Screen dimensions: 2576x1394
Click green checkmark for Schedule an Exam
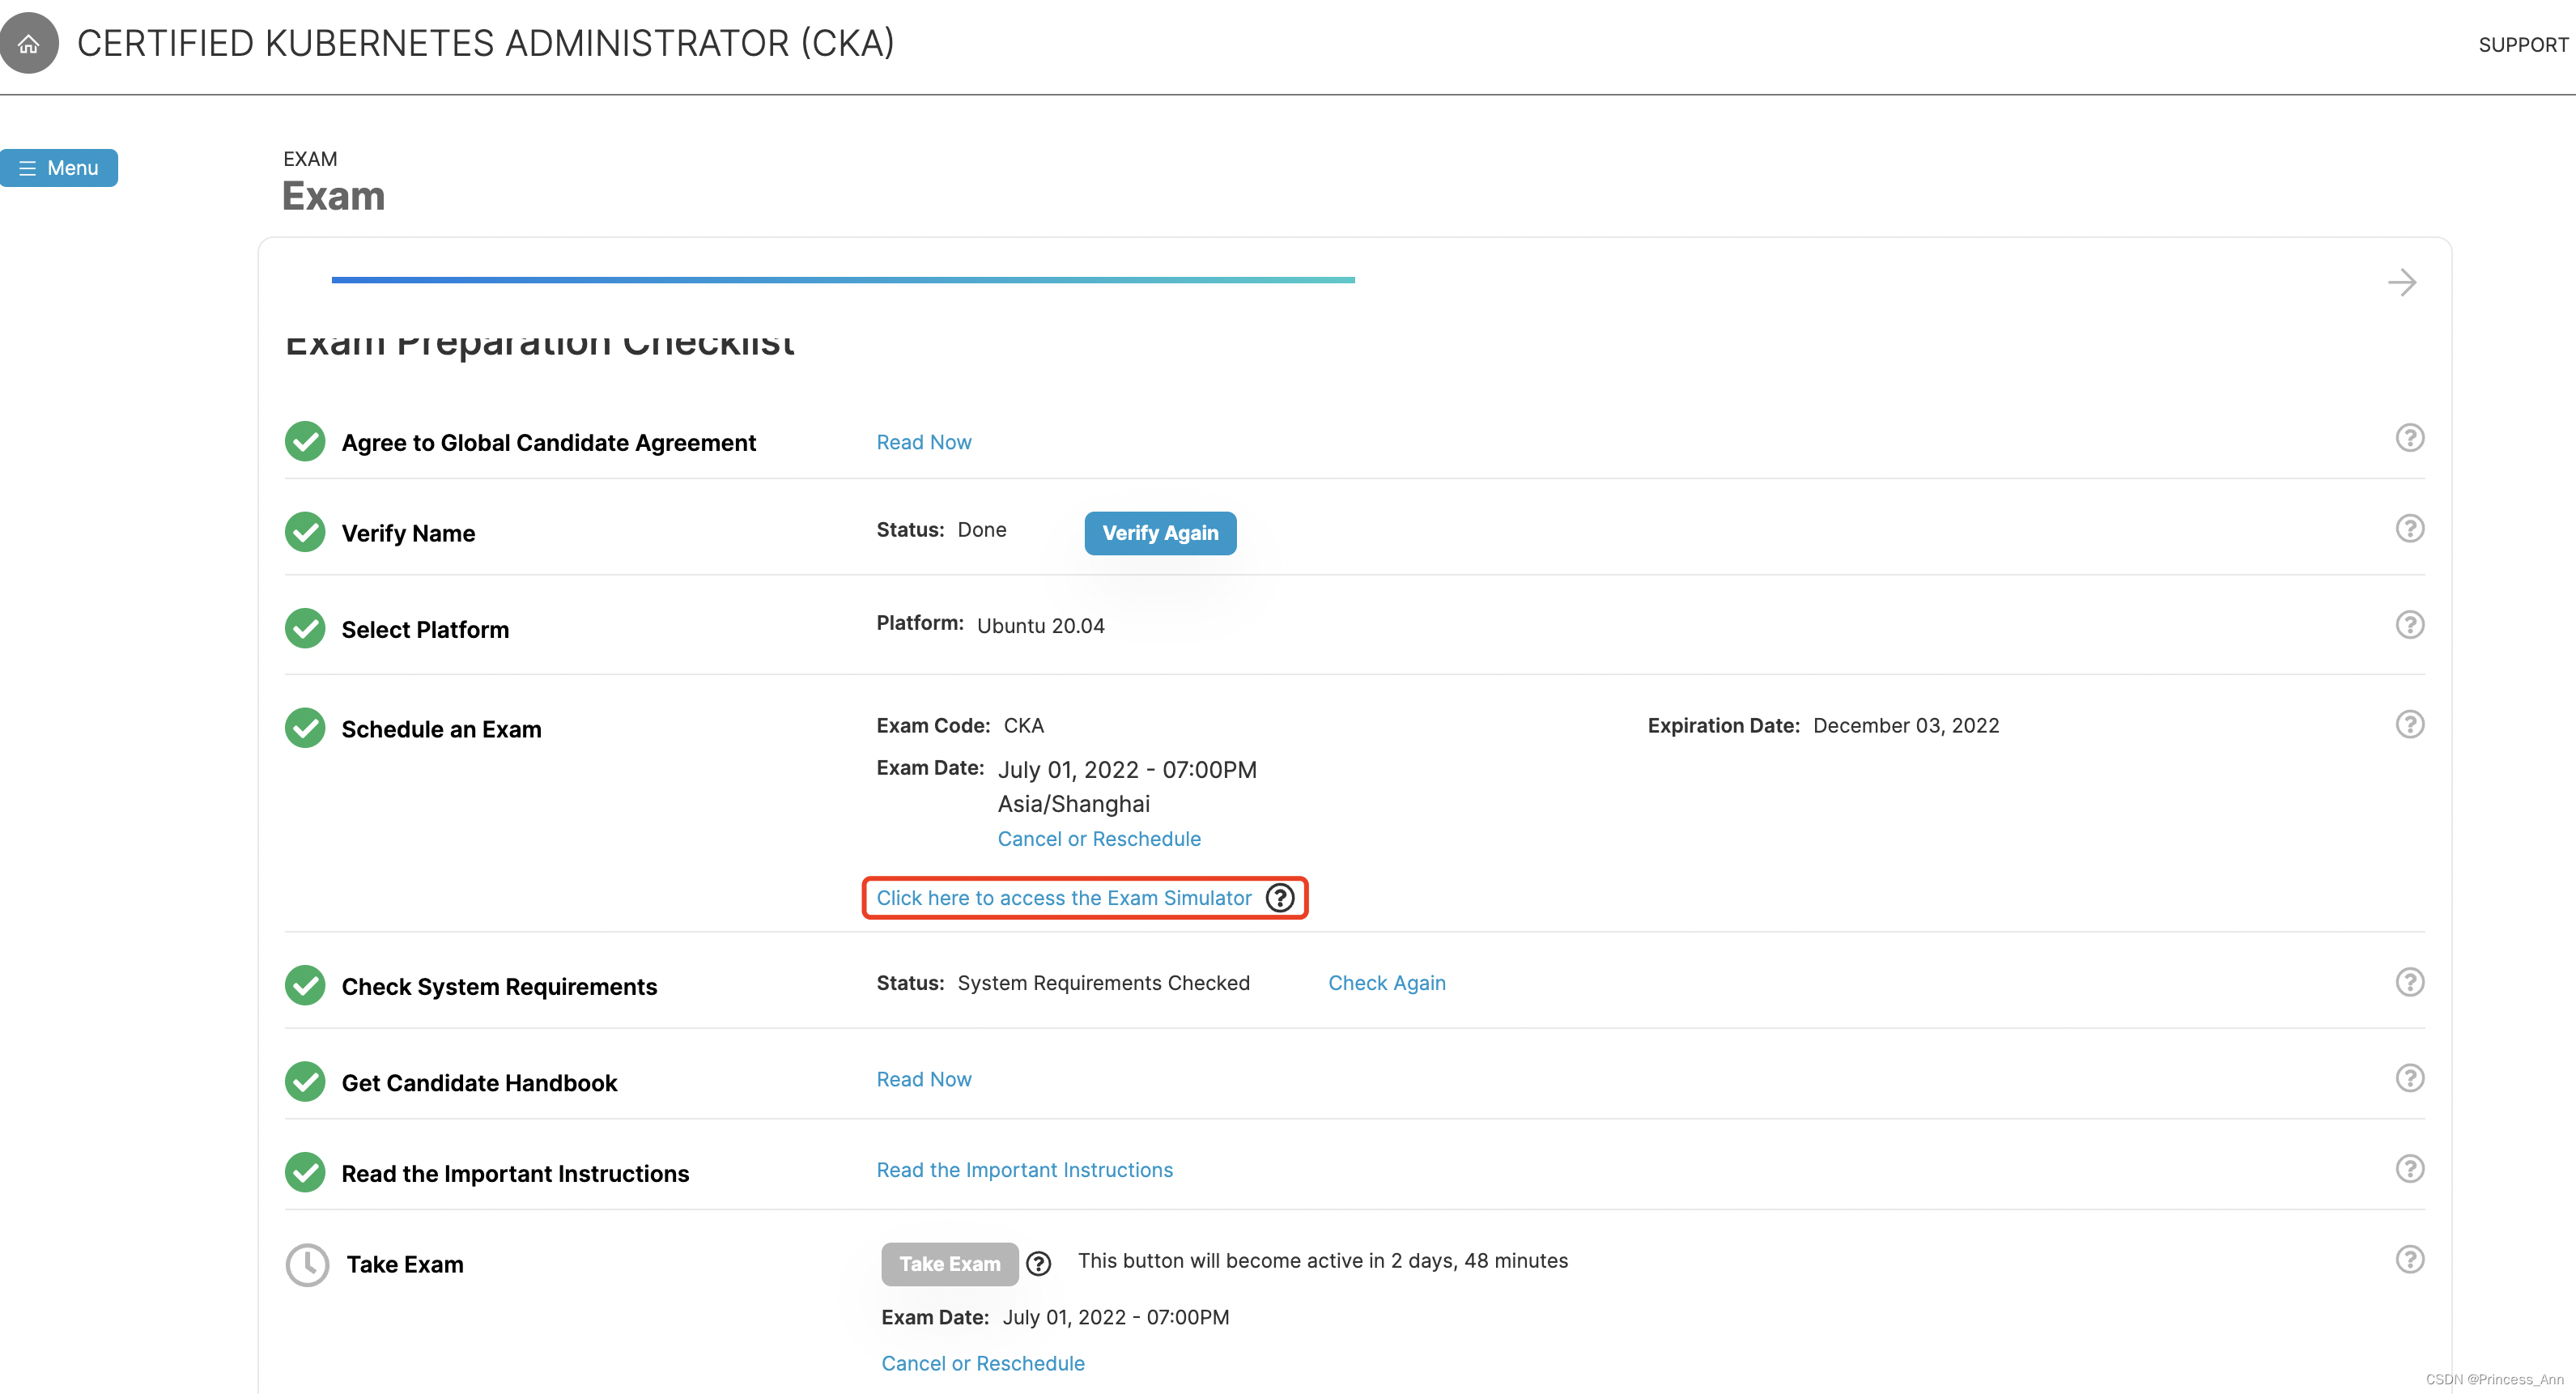pyautogui.click(x=305, y=728)
